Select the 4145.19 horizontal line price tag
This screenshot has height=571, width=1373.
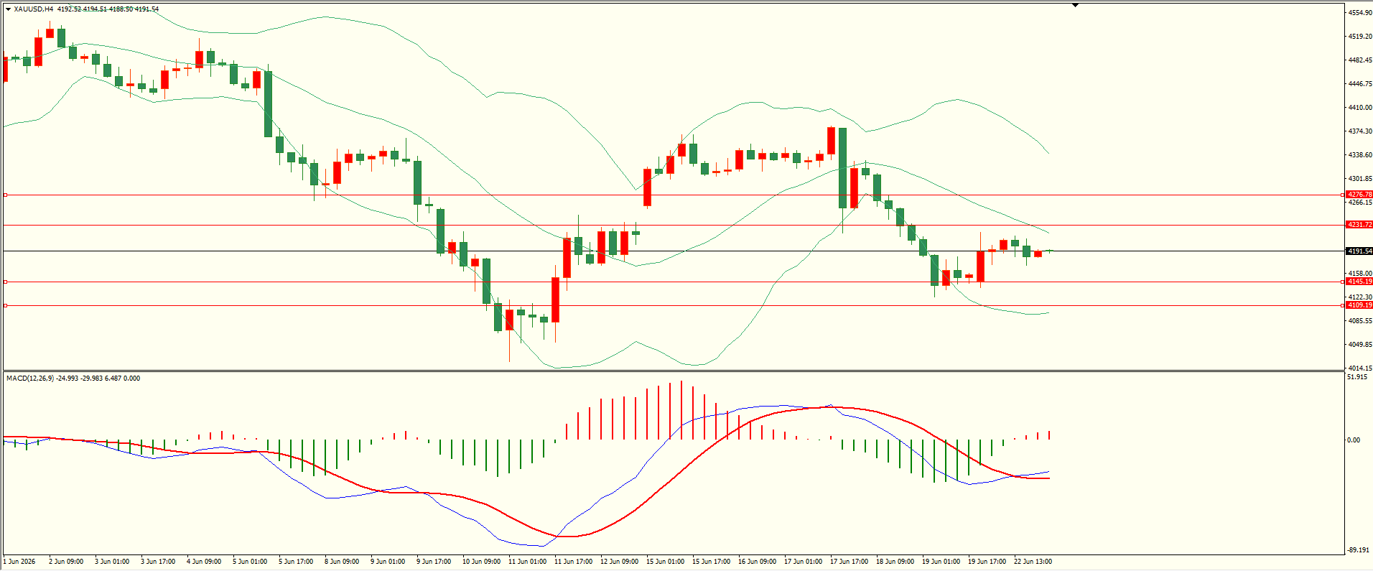(1359, 282)
